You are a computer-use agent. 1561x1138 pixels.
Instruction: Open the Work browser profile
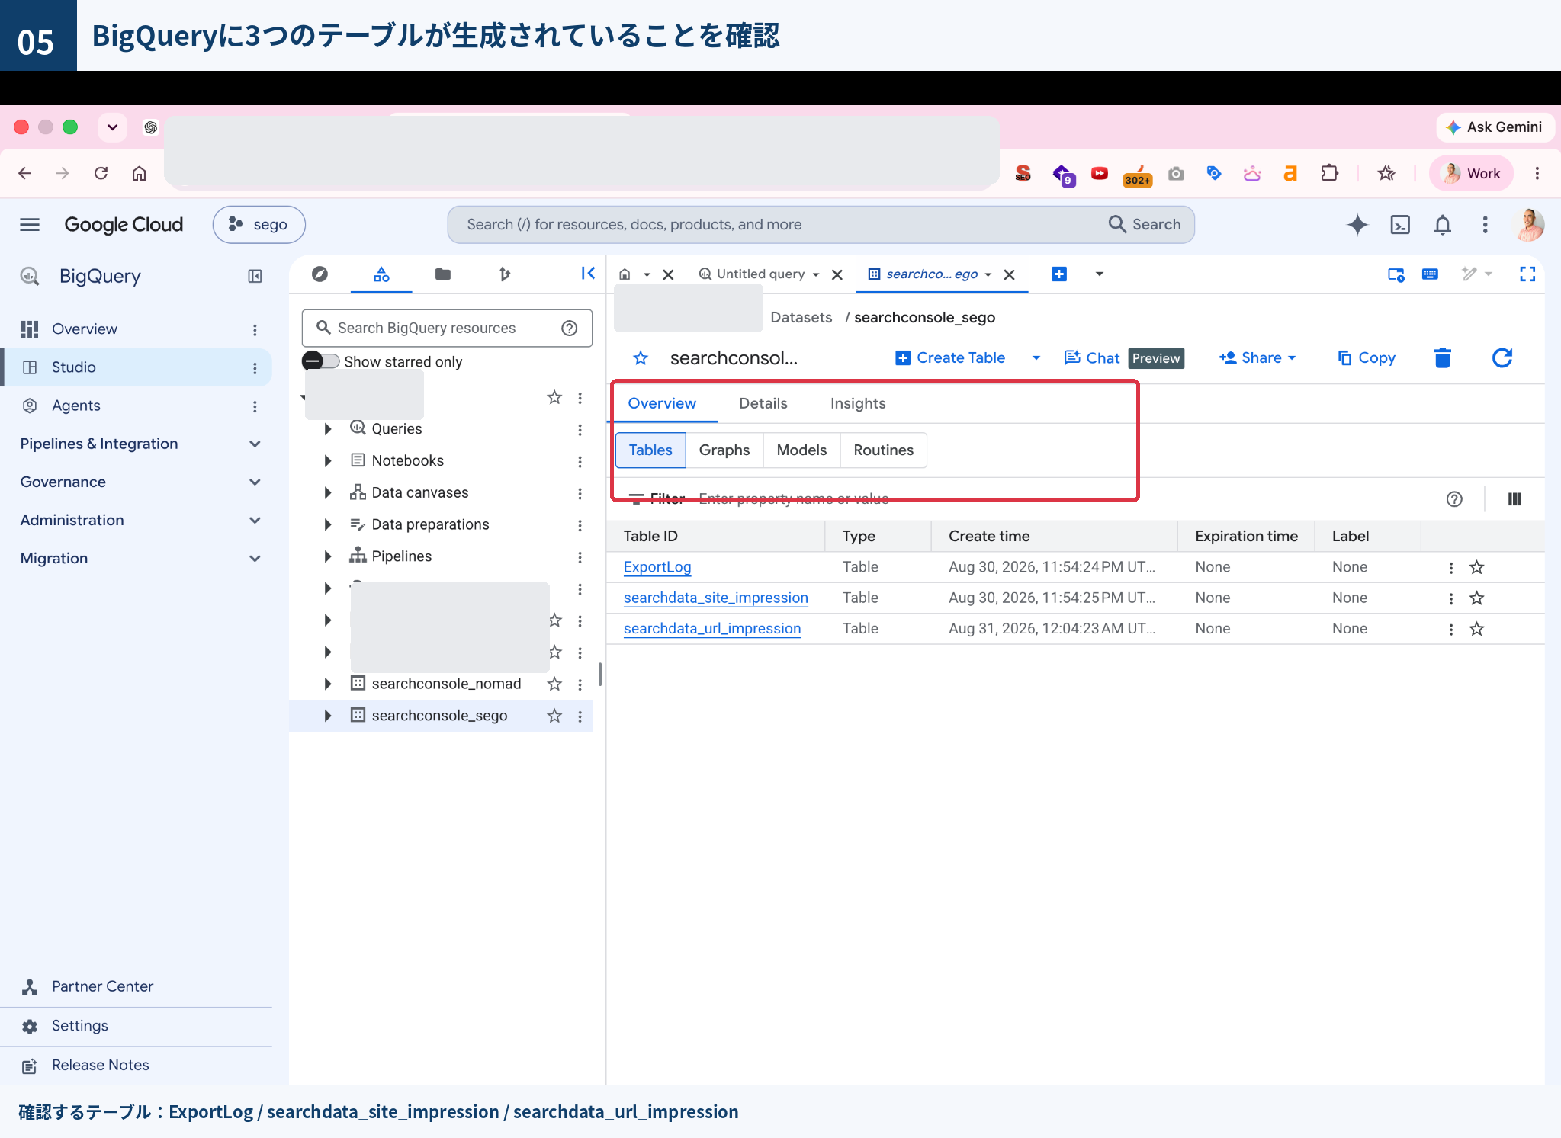pyautogui.click(x=1470, y=173)
